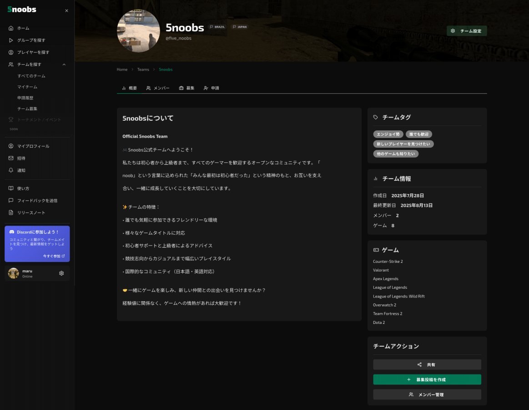The height and width of the screenshot is (410, 529).
Task: Click 今すぐ参加 Discord link
Action: (54, 256)
